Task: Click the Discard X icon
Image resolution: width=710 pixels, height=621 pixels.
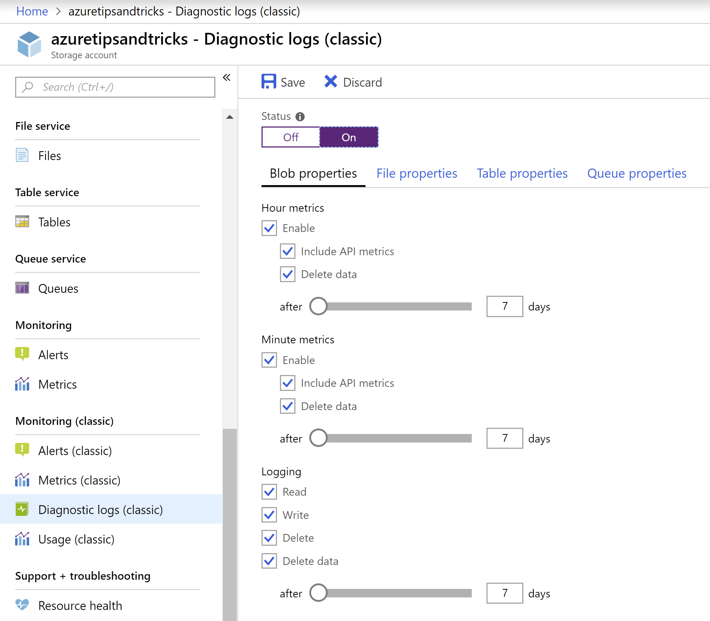Action: [x=331, y=81]
